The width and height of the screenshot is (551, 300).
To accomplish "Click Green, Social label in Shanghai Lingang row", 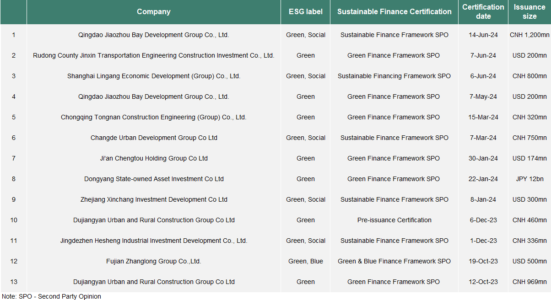I will click(306, 76).
